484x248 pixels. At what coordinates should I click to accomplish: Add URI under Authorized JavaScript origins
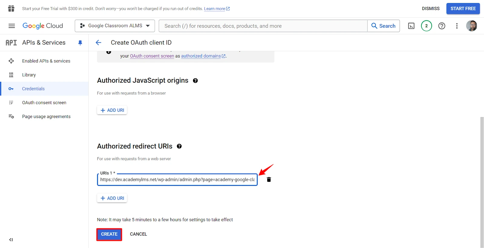[112, 110]
